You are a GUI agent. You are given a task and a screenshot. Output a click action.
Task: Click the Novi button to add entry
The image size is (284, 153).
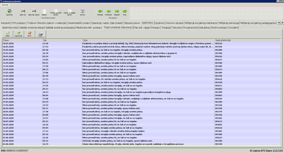coord(7,33)
